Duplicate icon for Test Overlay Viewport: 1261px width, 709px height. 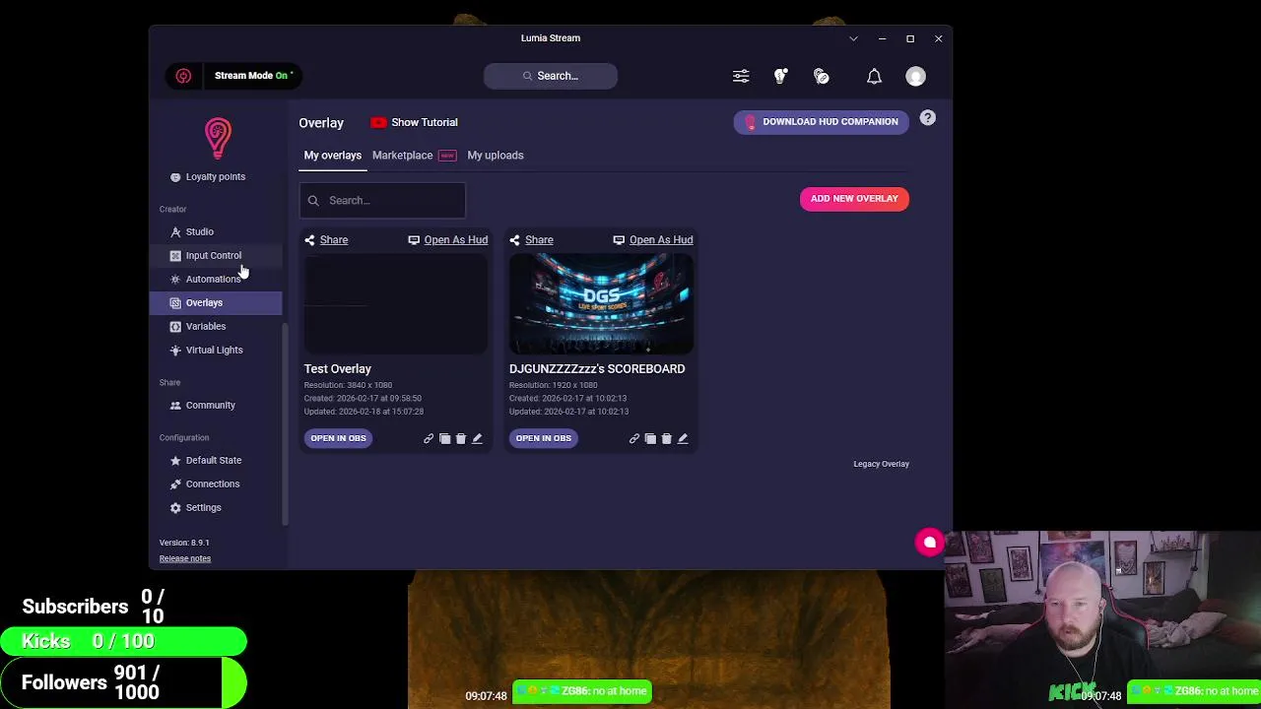444,439
